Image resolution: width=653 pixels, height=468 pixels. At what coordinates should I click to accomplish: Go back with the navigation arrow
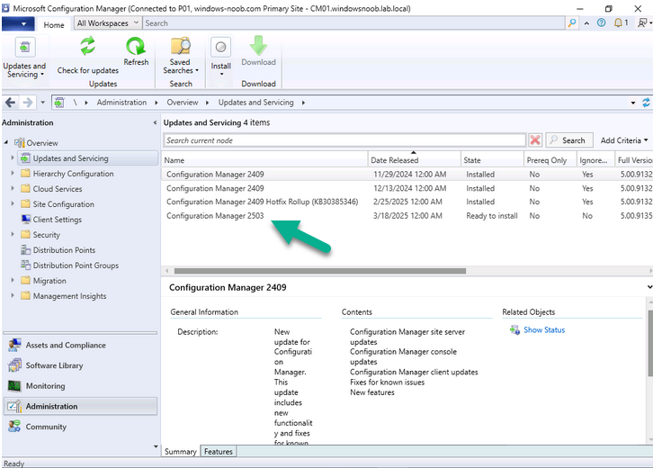pyautogui.click(x=11, y=102)
